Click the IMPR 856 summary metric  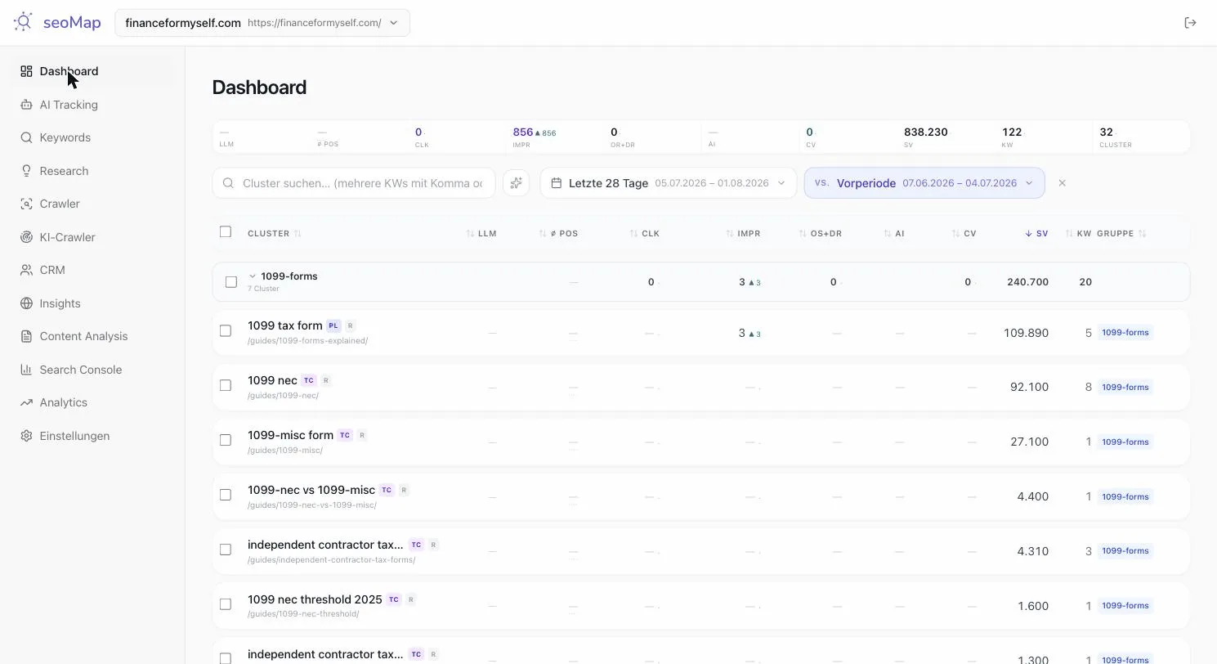coord(535,137)
